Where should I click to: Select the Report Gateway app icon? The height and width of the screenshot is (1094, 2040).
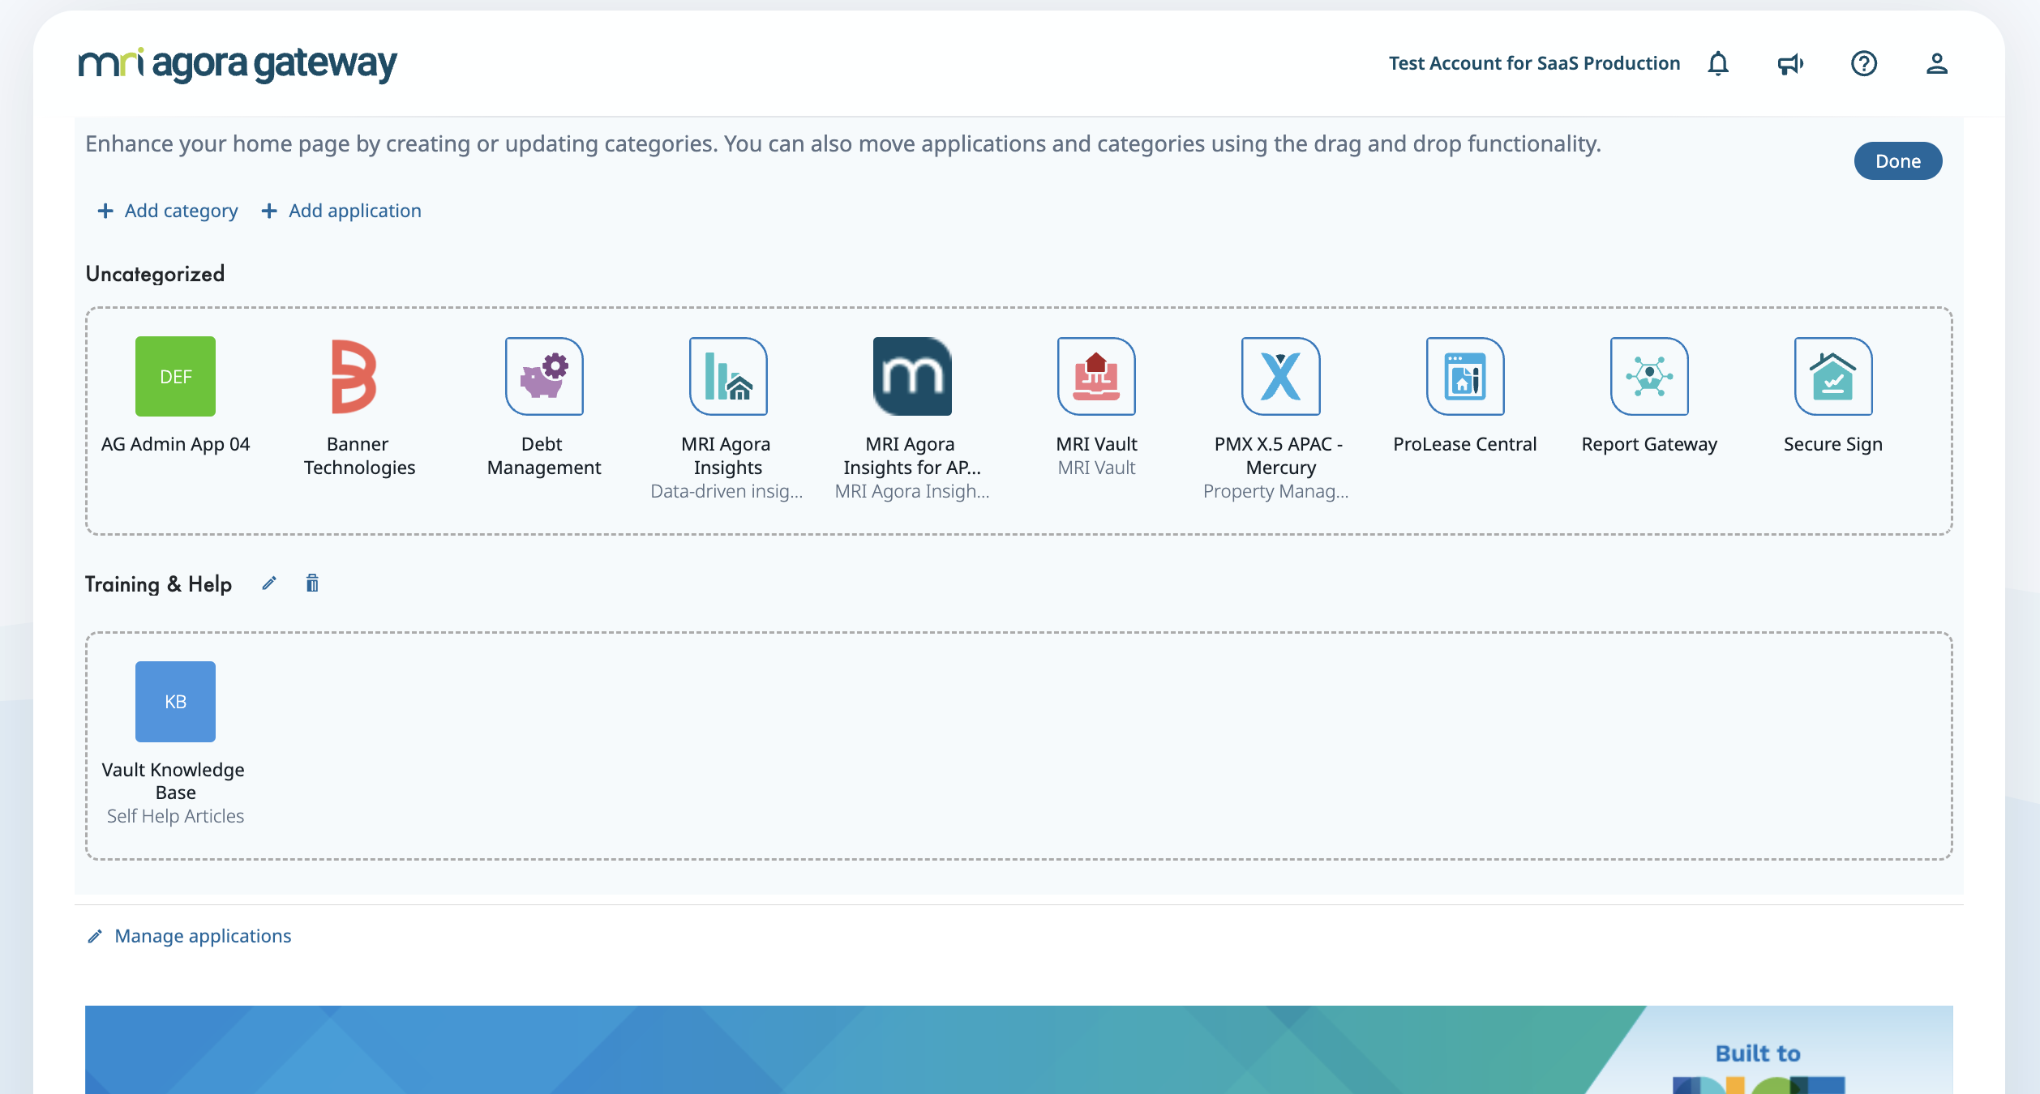[x=1649, y=376]
